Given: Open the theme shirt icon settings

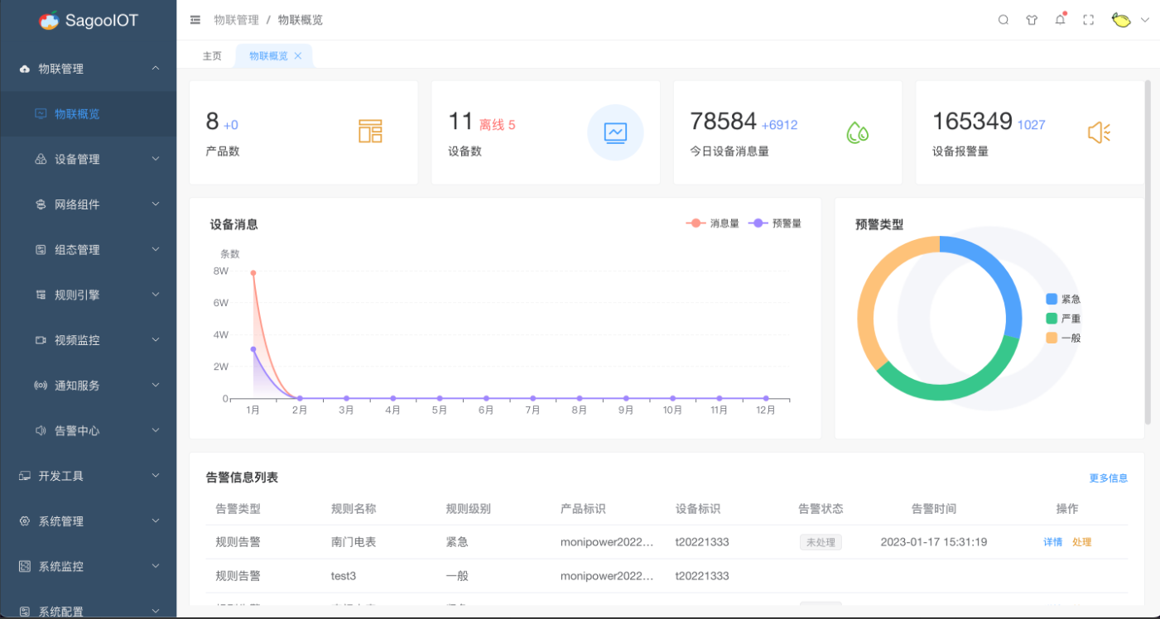Looking at the screenshot, I should point(1031,20).
